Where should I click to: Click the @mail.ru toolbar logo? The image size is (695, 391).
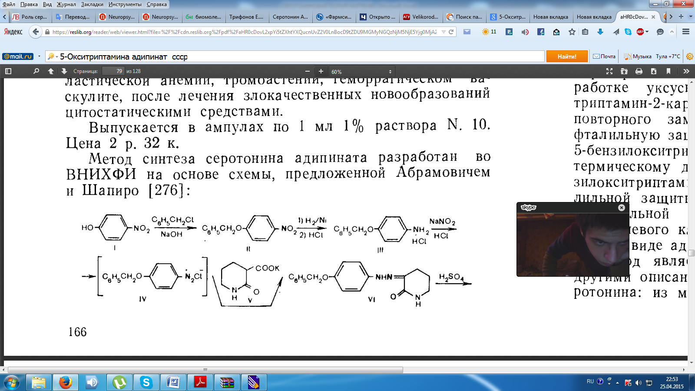click(18, 56)
